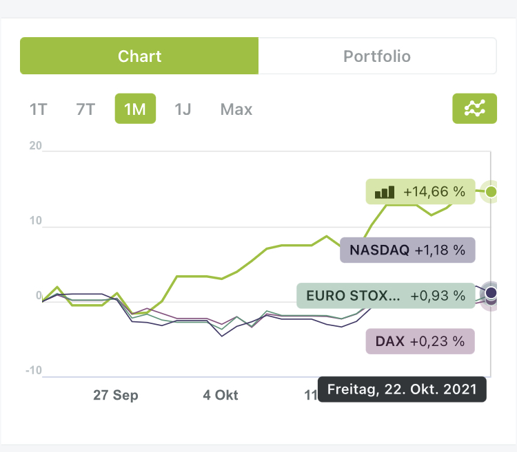Click the NASDAQ +1,18 % label

point(407,250)
